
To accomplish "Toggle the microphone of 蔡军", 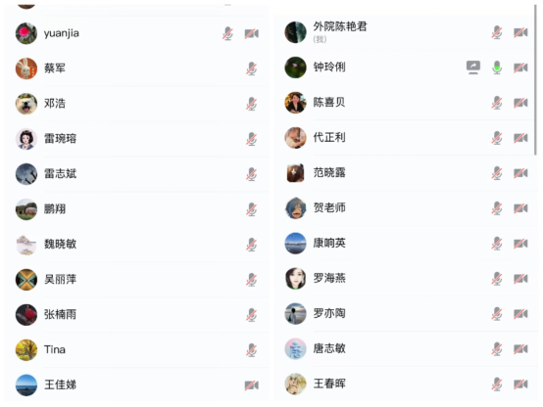I will [252, 68].
